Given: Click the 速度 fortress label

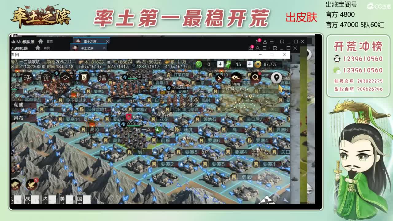Looking at the screenshot, I should (188, 130).
